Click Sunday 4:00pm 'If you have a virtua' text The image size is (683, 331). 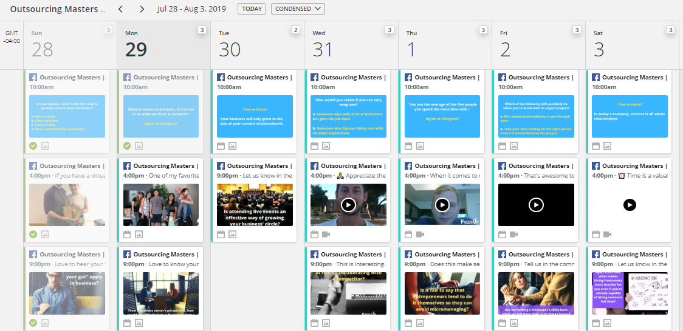(80, 175)
